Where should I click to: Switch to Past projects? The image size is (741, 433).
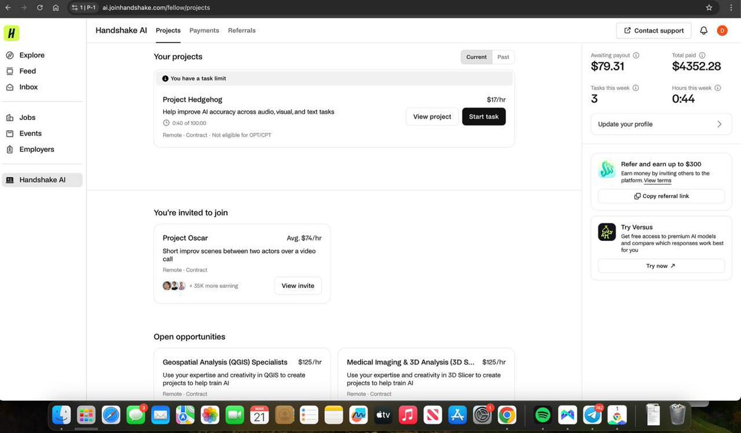503,57
